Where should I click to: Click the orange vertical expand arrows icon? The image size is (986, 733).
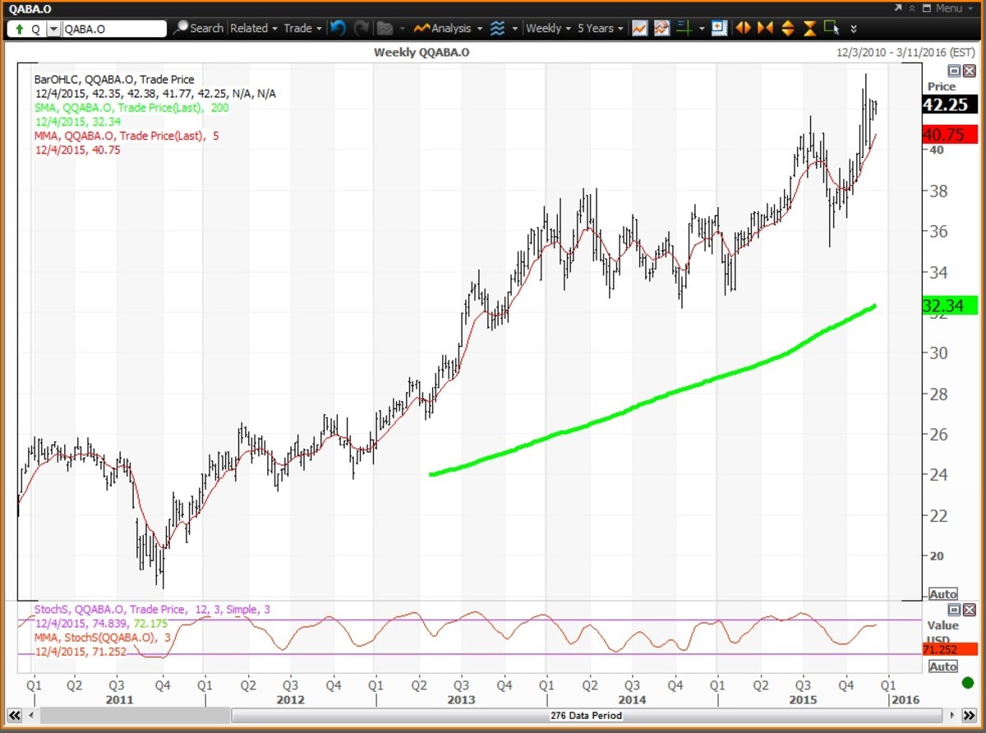click(x=787, y=28)
